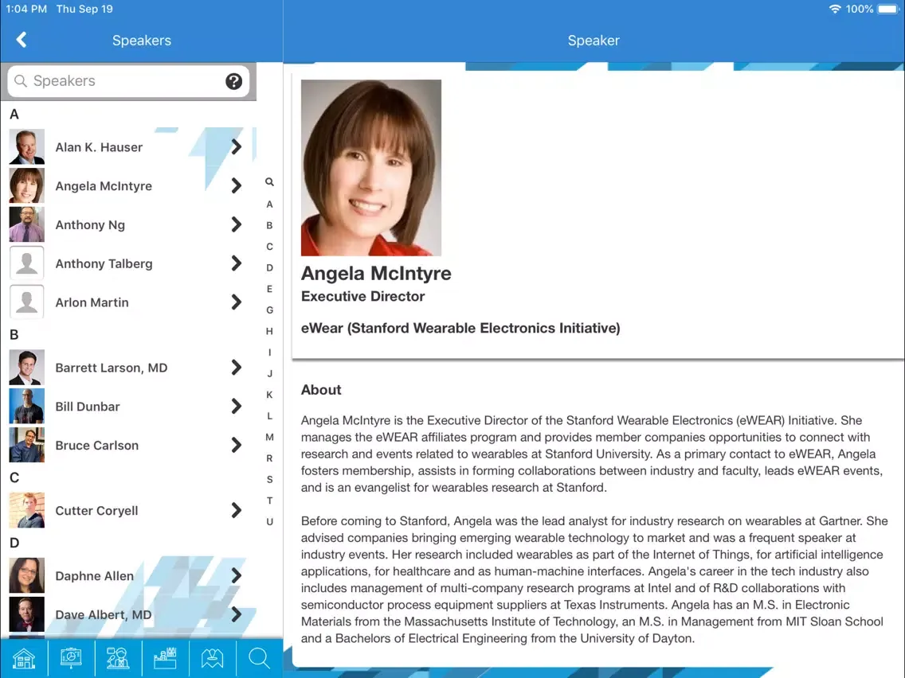
Task: Go to Home tab in bottom bar
Action: (24, 658)
